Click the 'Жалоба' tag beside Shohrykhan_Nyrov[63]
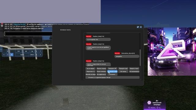Viewport: 196px width, 110px height. click(x=117, y=53)
